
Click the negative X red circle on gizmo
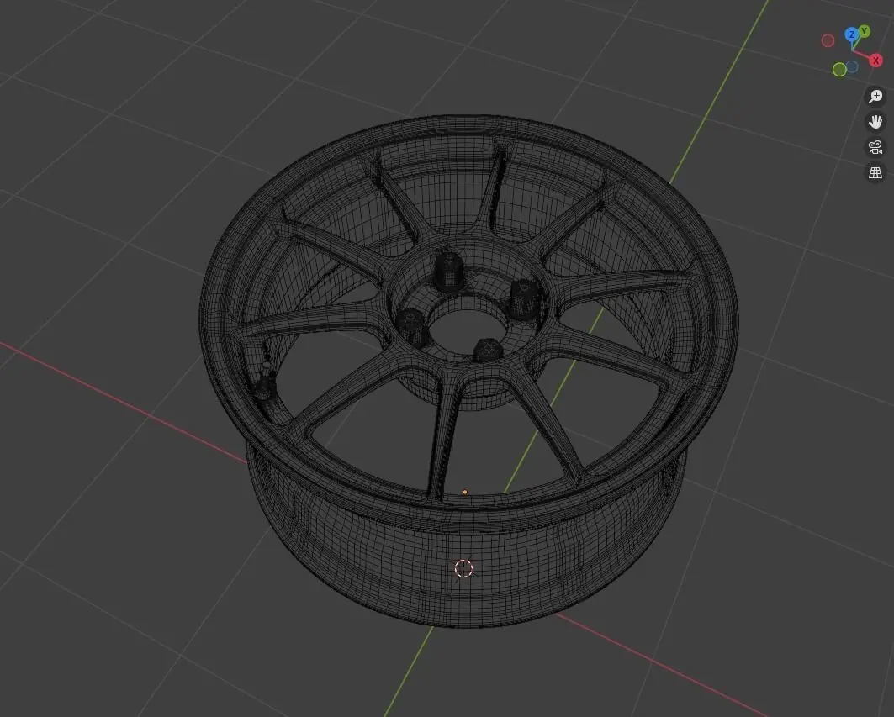click(828, 40)
